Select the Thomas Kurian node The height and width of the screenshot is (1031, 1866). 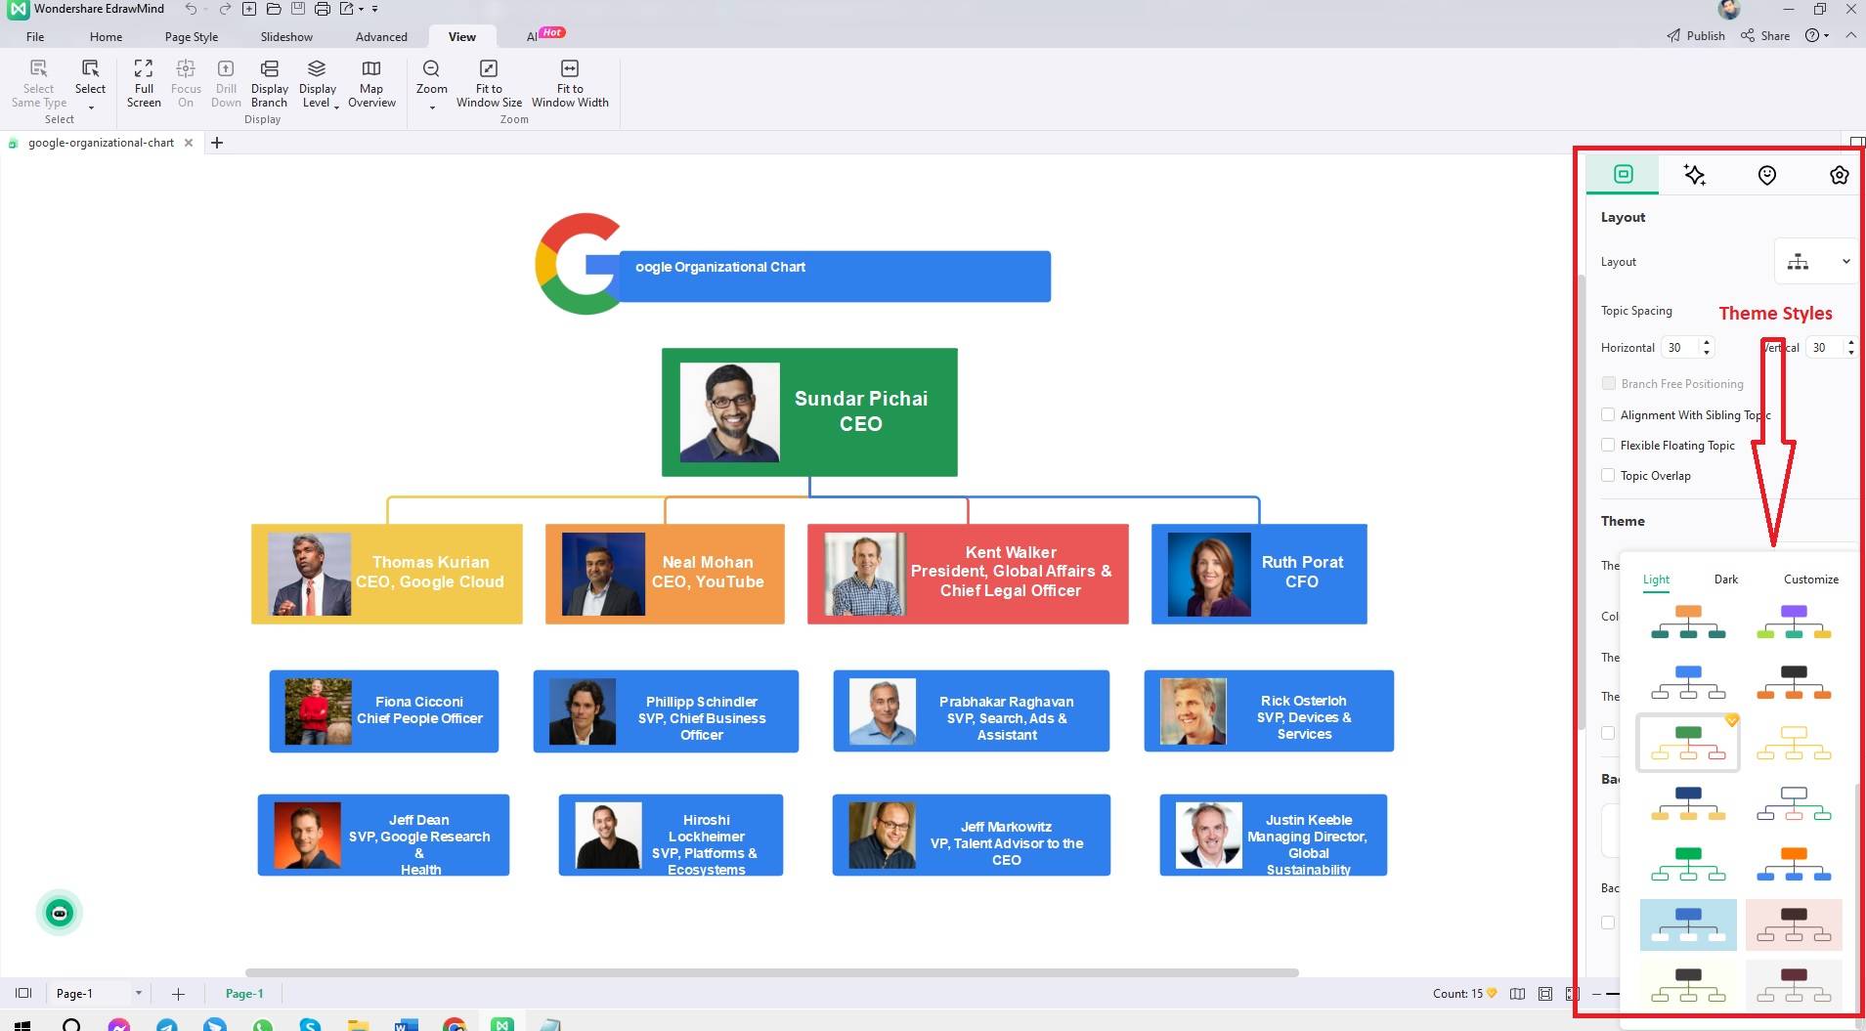pyautogui.click(x=387, y=574)
